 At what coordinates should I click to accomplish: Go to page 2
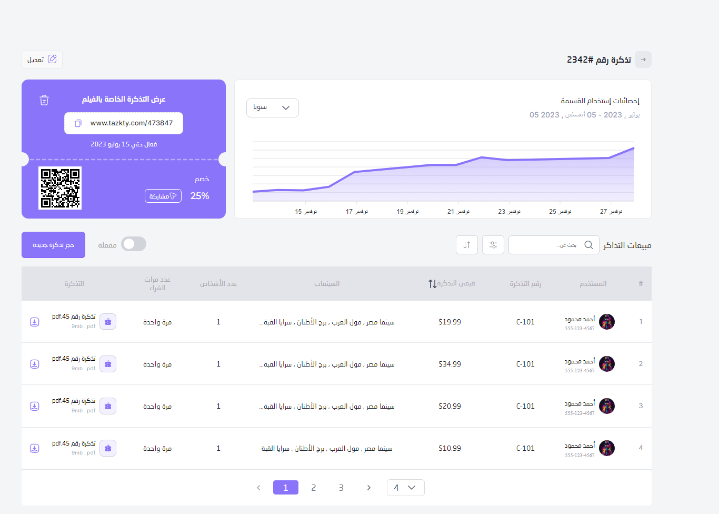tap(314, 488)
